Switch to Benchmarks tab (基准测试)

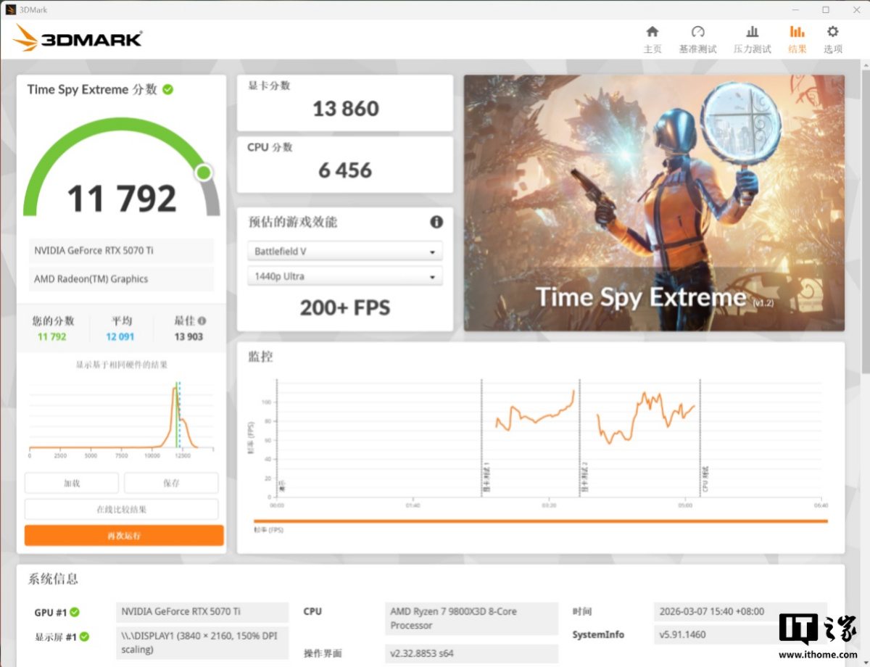coord(697,40)
